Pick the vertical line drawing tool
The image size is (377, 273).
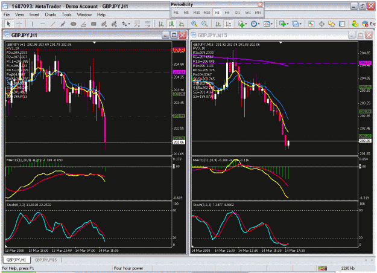32,24
